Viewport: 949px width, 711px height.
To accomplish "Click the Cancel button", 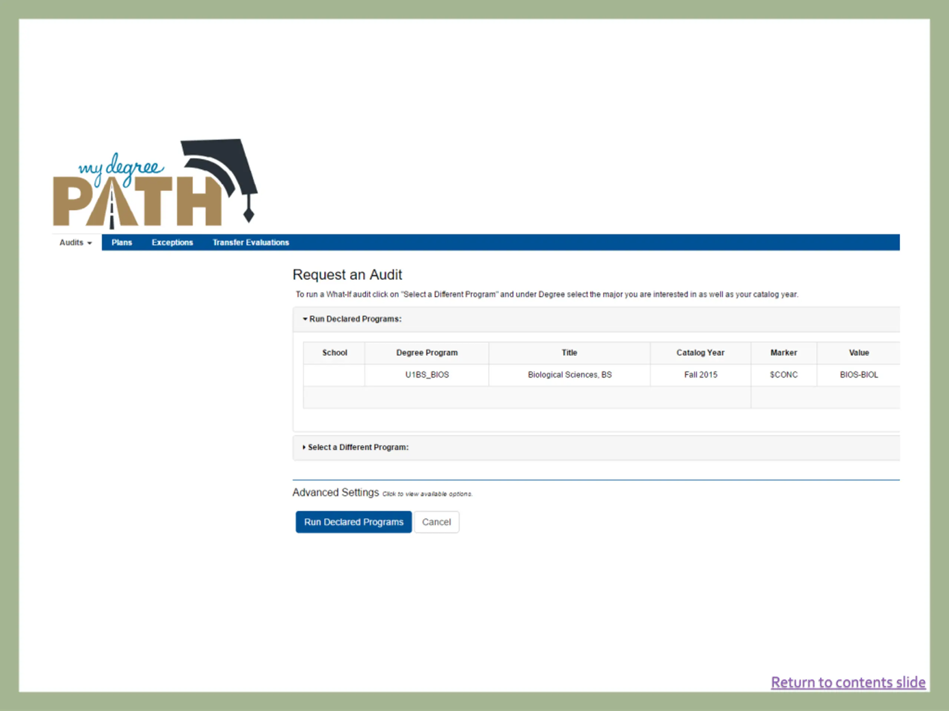I will 436,522.
